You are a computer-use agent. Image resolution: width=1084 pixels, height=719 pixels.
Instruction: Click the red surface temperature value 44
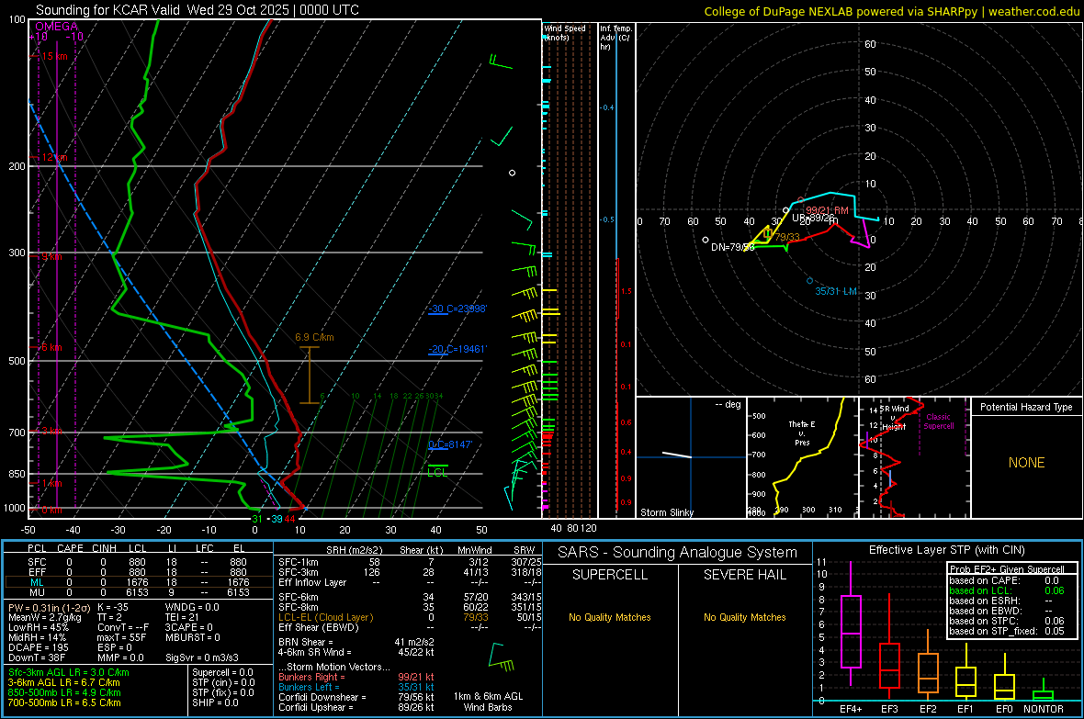coord(289,519)
